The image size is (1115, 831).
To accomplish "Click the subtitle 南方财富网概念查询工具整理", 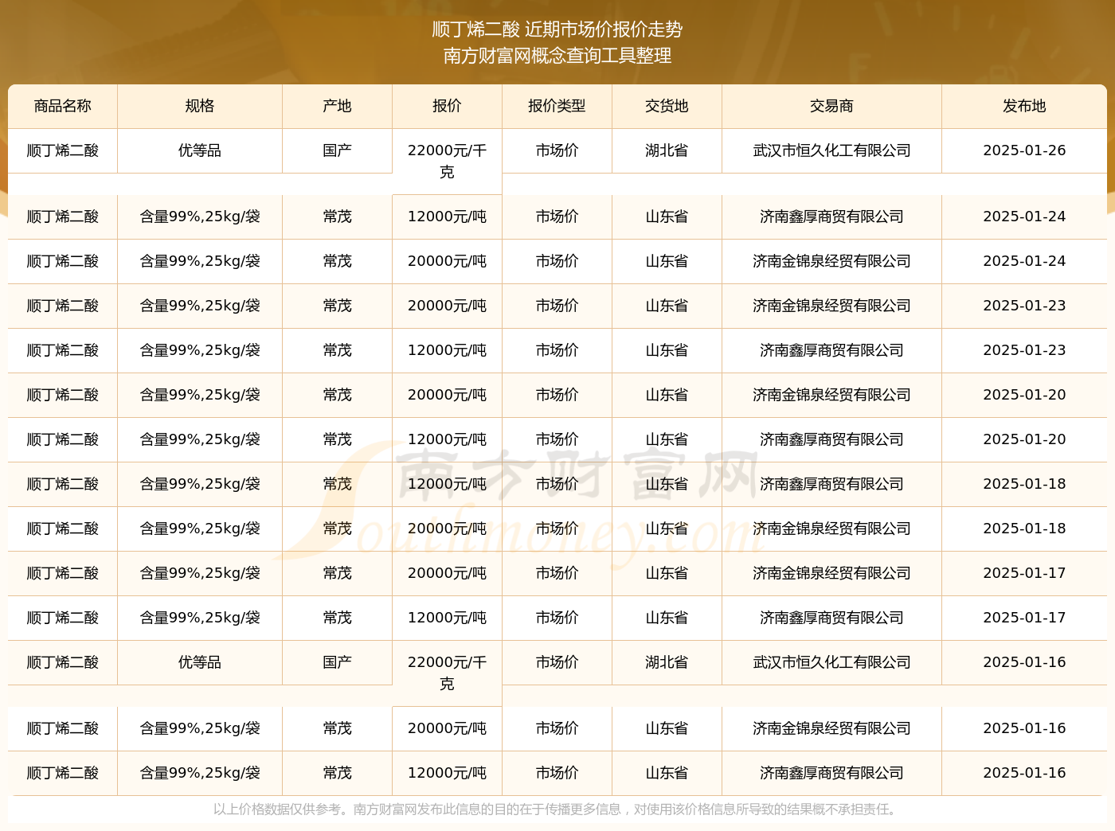I will pyautogui.click(x=557, y=56).
